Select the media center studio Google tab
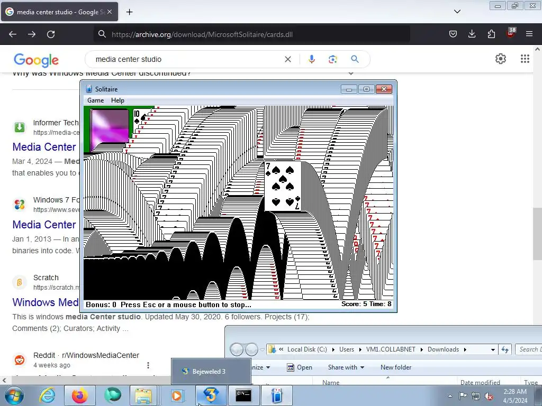The height and width of the screenshot is (406, 542). [59, 12]
